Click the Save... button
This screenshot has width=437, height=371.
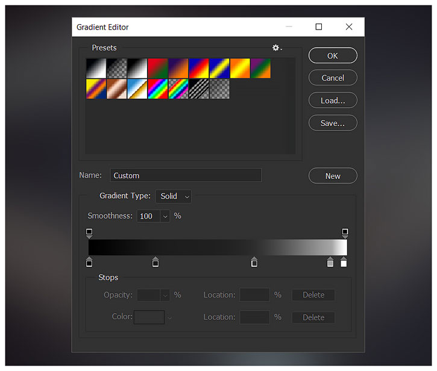pos(333,123)
